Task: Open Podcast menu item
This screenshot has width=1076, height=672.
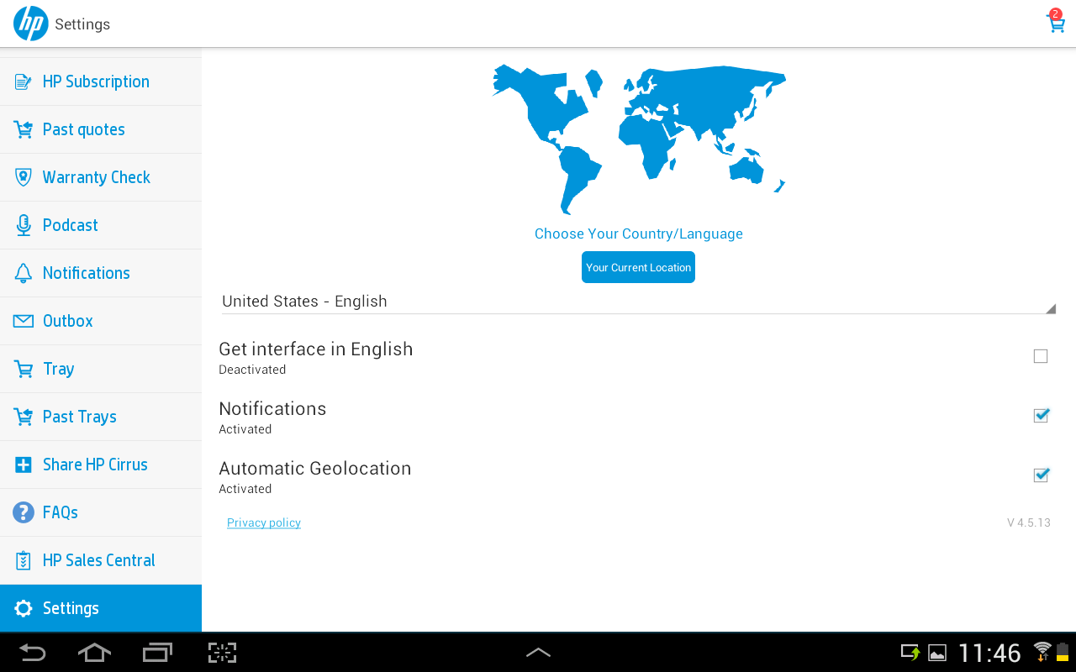Action: click(x=101, y=225)
